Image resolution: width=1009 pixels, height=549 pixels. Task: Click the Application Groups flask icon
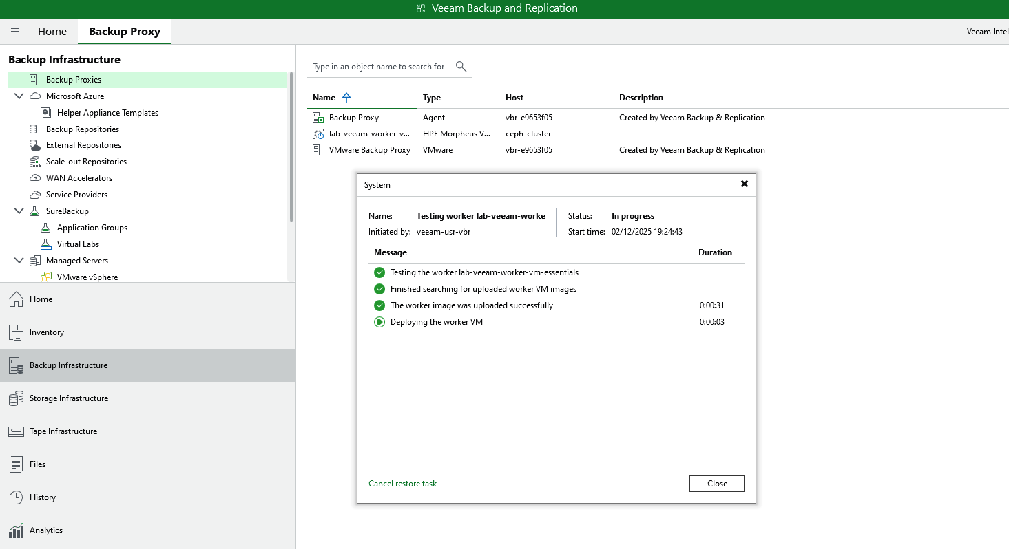click(46, 228)
